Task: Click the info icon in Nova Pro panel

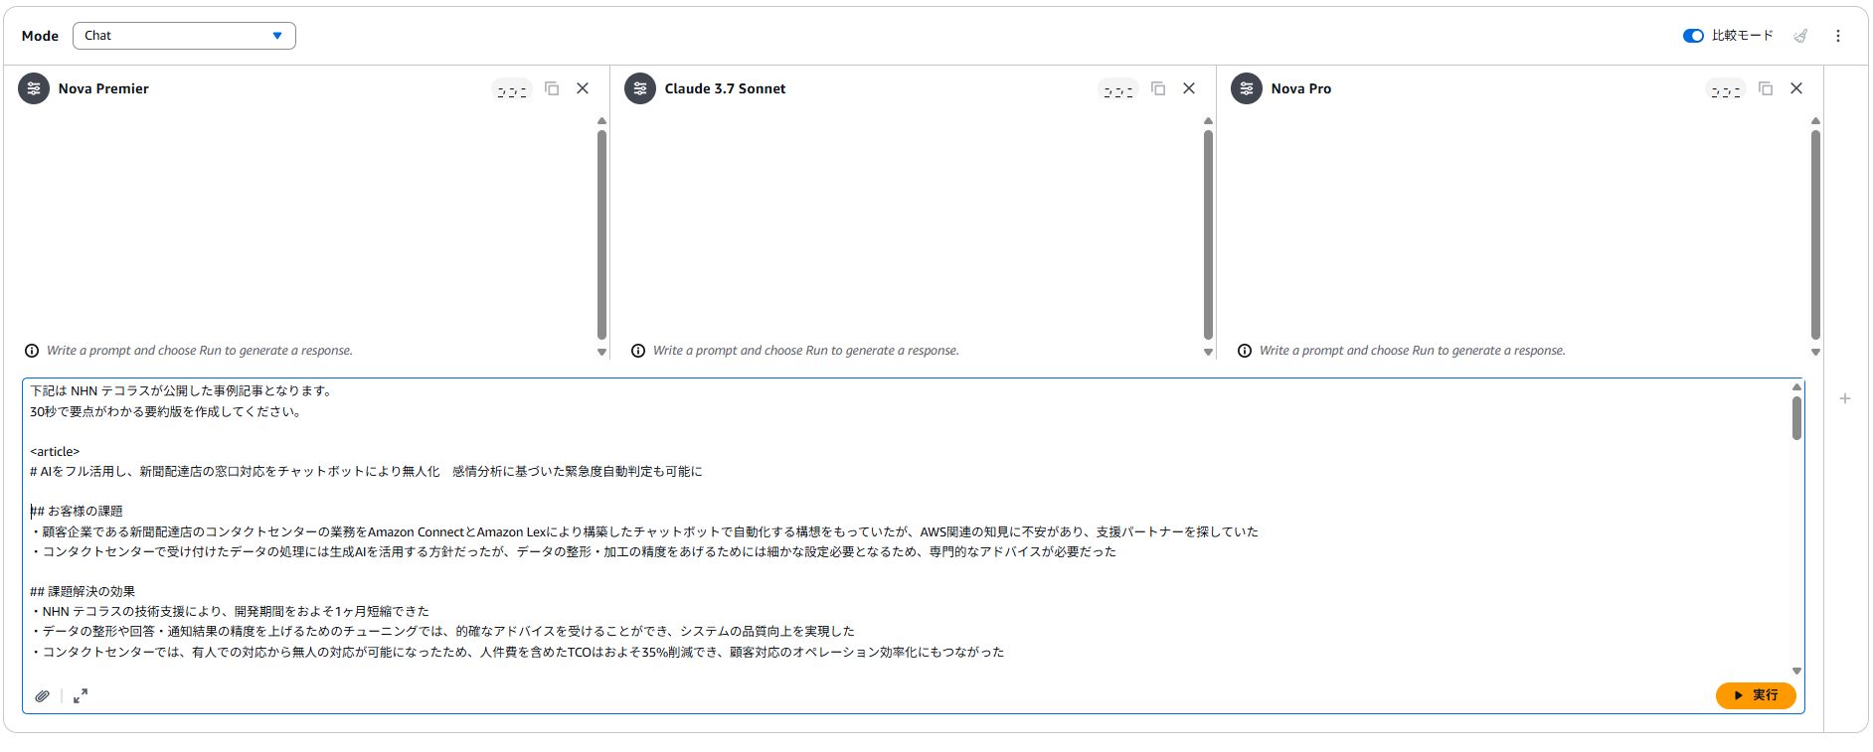Action: (x=1245, y=351)
